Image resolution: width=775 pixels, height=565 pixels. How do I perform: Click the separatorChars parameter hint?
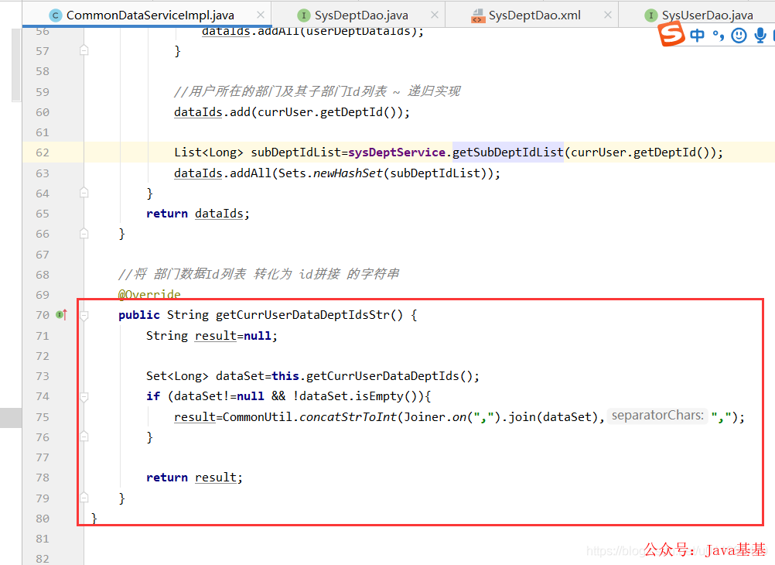(657, 416)
